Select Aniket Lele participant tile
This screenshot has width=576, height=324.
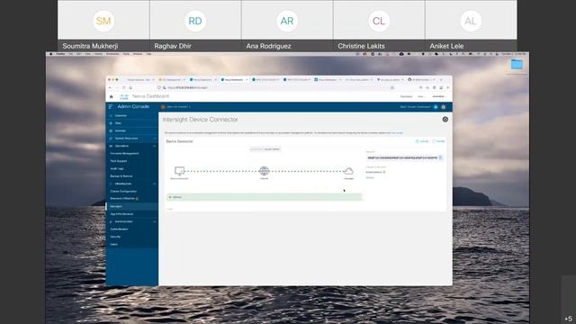click(x=471, y=25)
